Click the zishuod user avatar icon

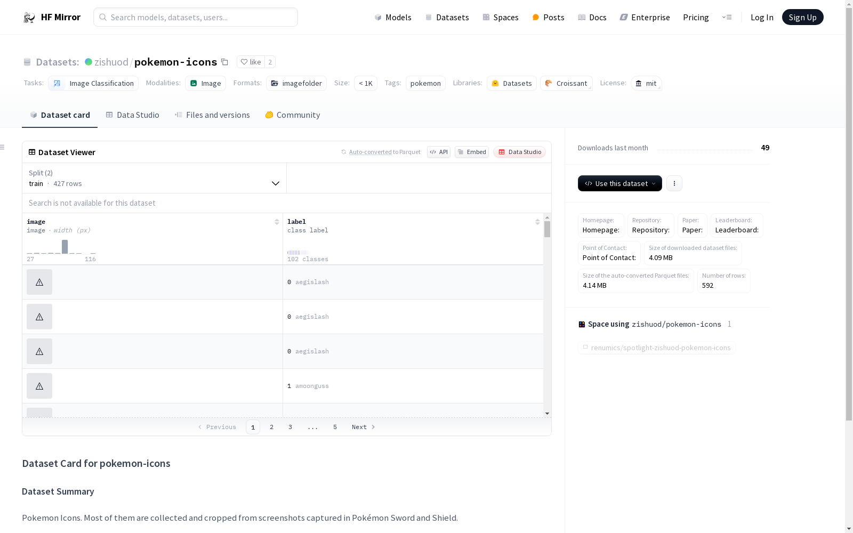coord(88,62)
